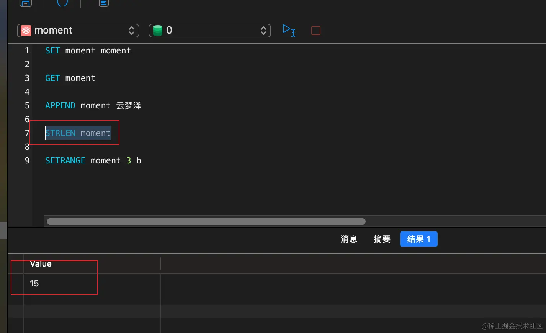Click line number 1 in the gutter
Viewport: 546px width, 333px height.
pos(27,51)
